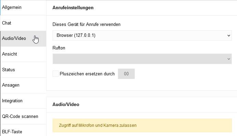Click the Audio/Video section heading in the main panel
Image resolution: width=237 pixels, height=136 pixels.
(x=66, y=104)
